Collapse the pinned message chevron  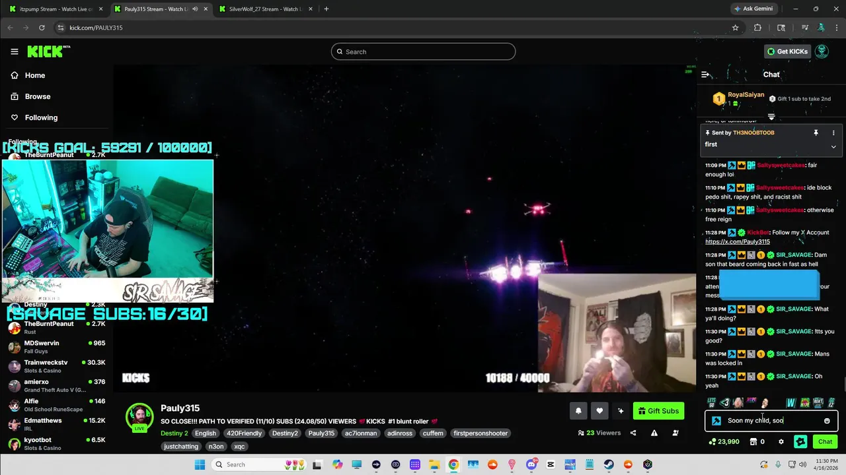(x=833, y=146)
